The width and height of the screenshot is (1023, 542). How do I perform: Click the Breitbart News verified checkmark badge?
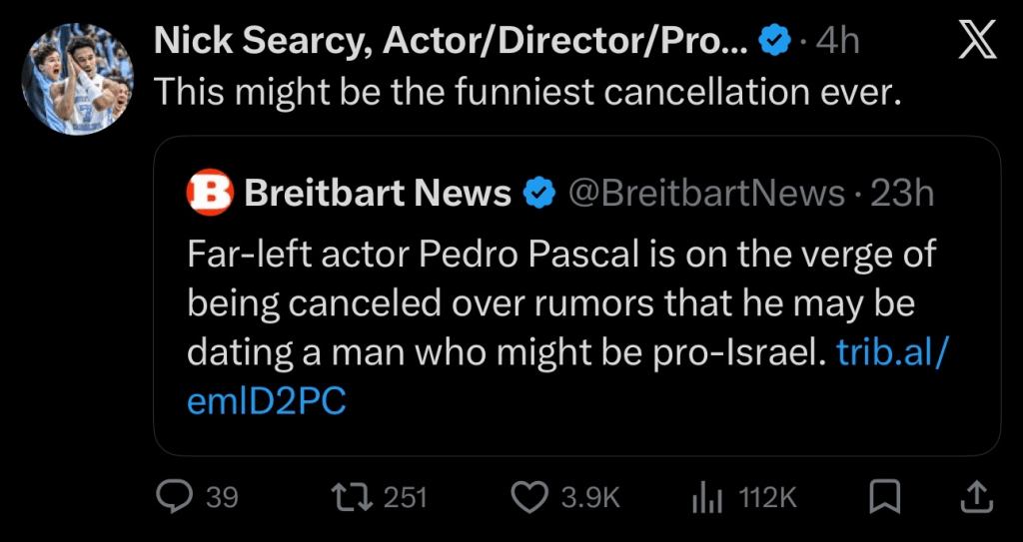coord(540,193)
